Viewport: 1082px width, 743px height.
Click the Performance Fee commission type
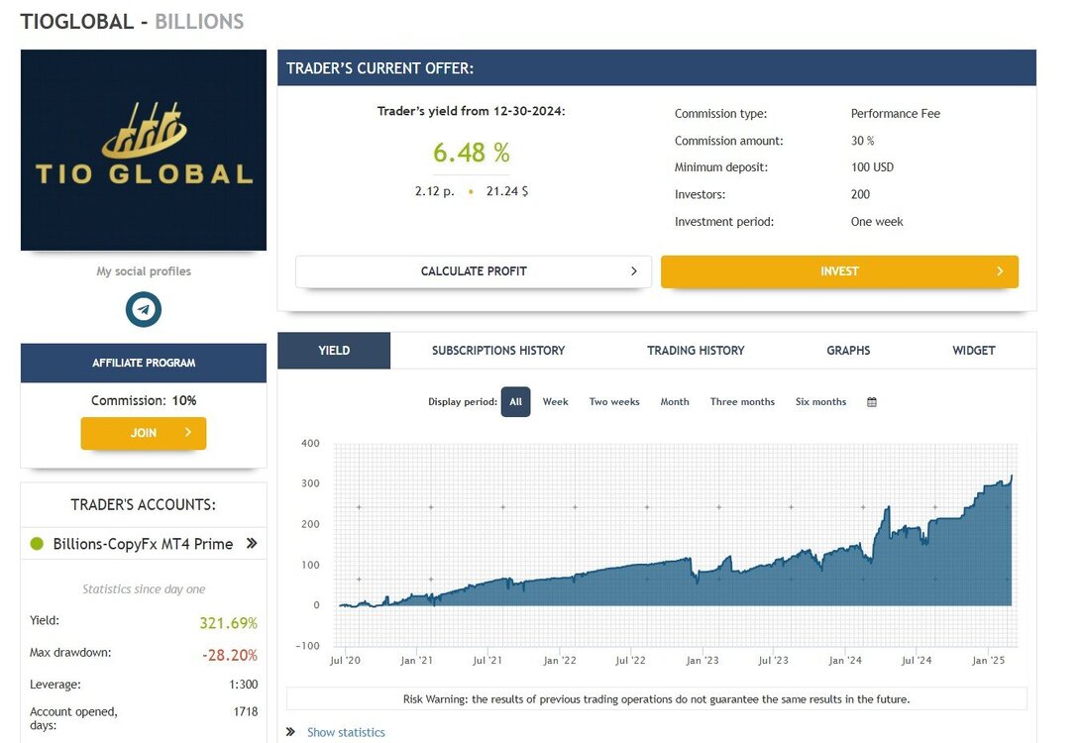895,113
